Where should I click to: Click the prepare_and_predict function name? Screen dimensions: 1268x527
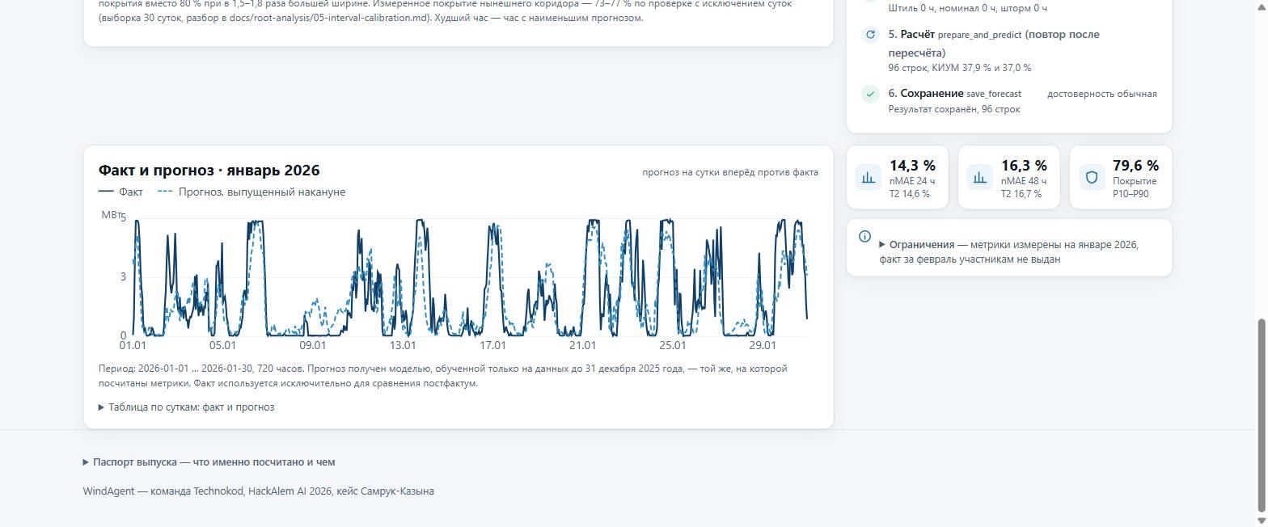click(x=980, y=36)
